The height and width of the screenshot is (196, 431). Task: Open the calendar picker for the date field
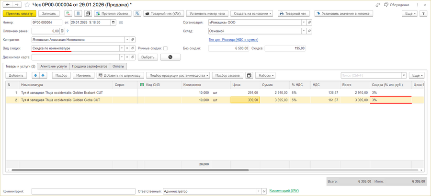(114, 23)
